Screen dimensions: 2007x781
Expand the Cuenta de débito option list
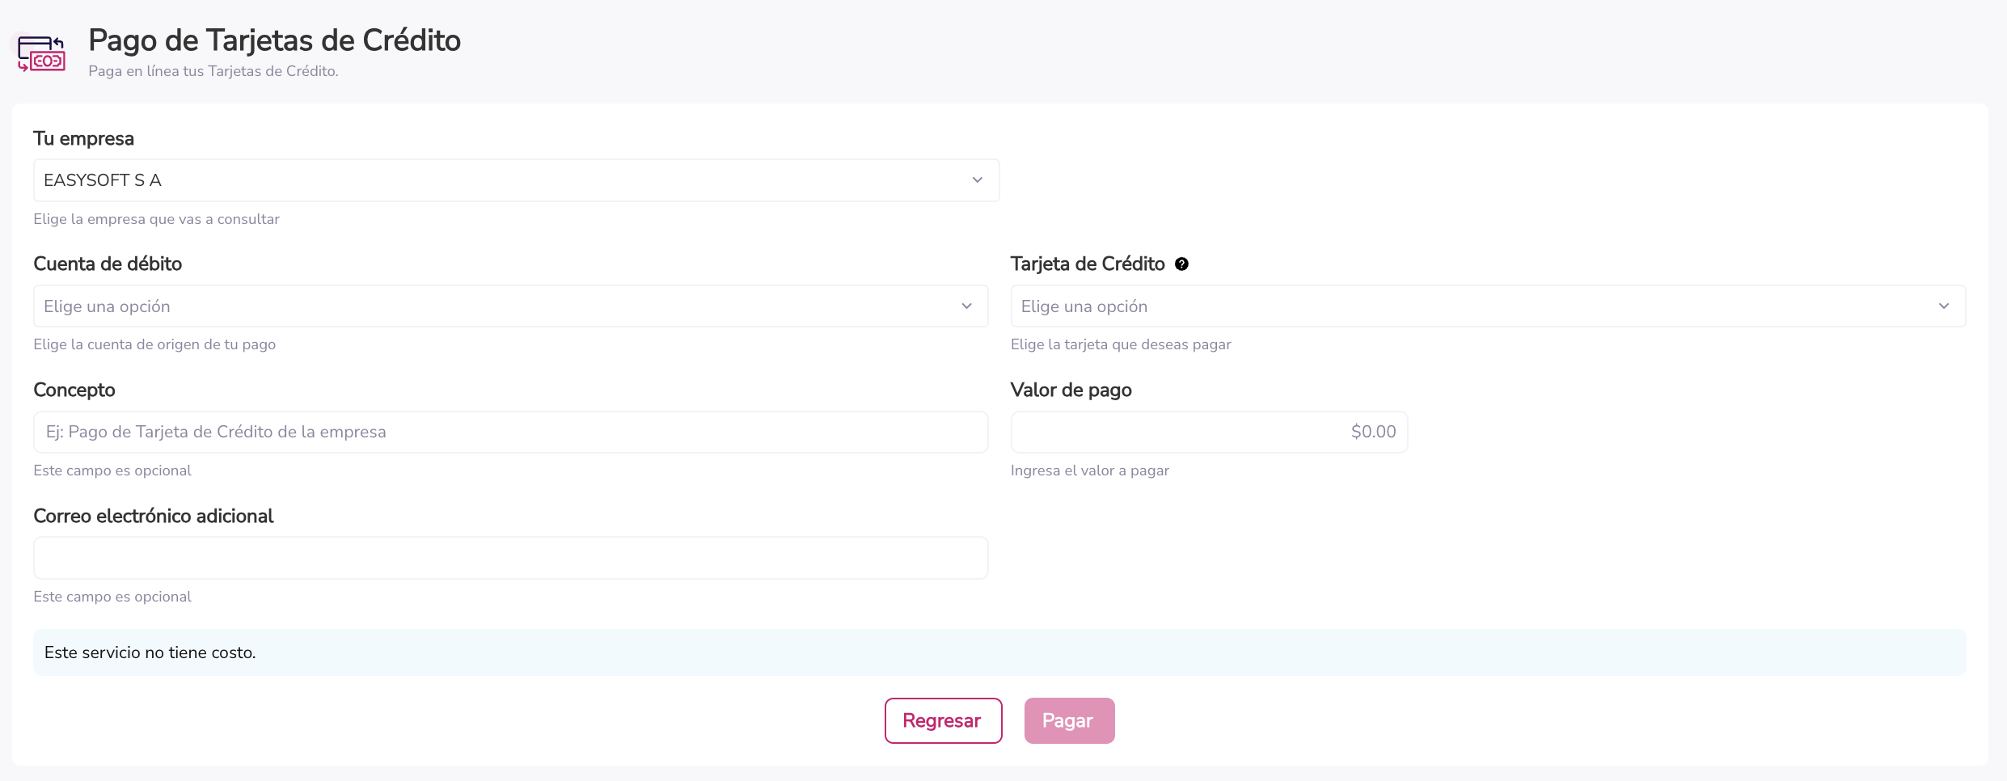click(x=510, y=306)
